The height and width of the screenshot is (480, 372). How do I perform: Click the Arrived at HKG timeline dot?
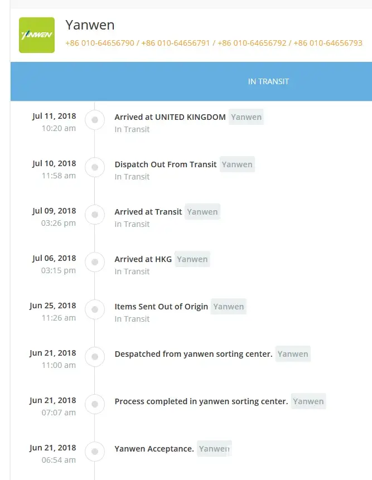pos(95,261)
